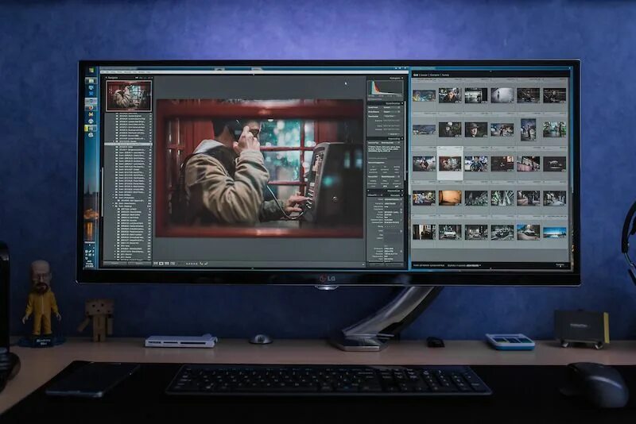
Task: Collapse the Keywording panel
Action: pos(402,138)
